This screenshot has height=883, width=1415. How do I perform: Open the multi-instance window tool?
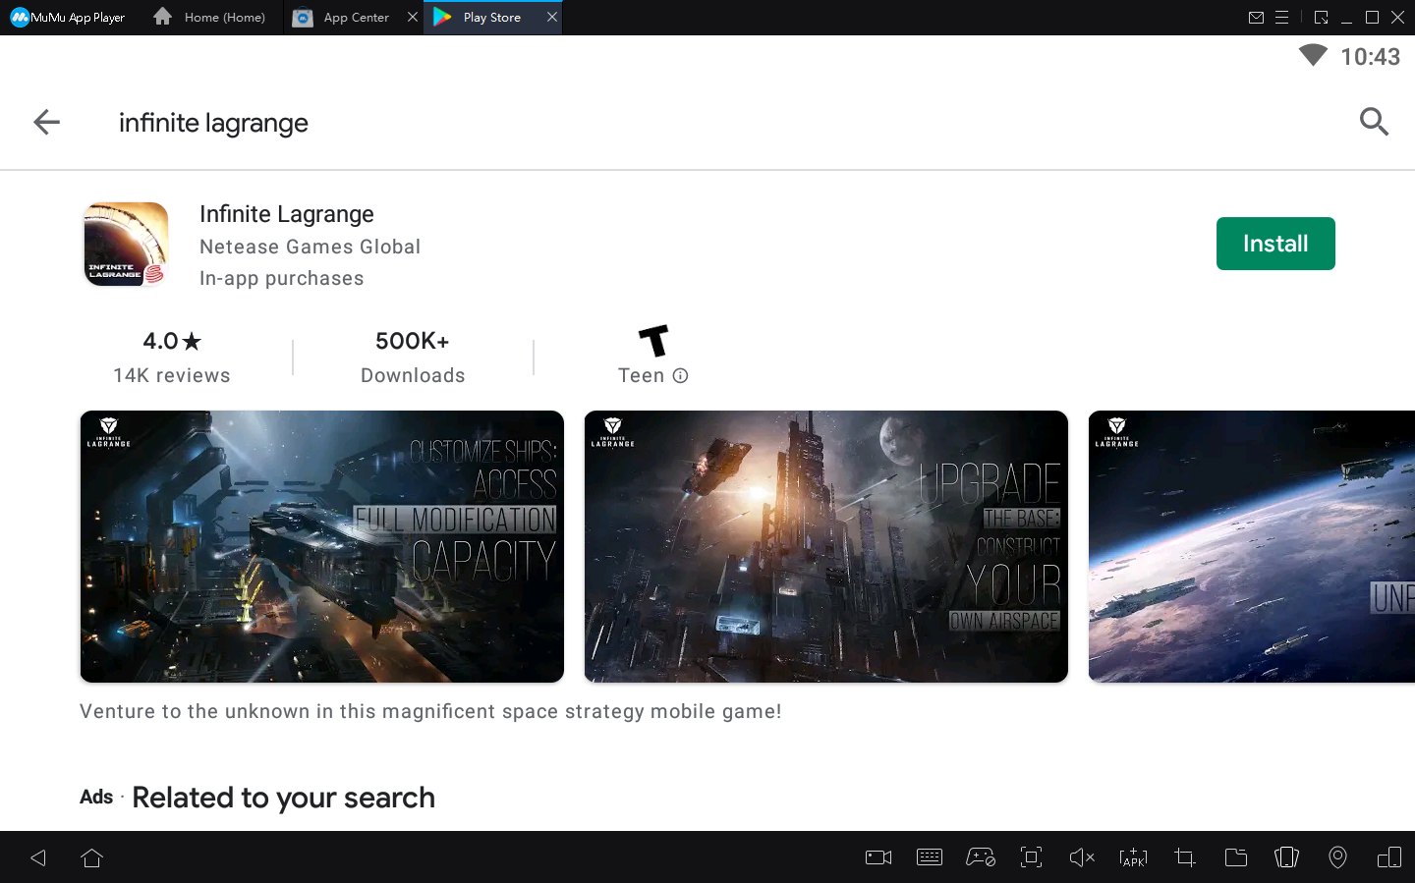(1389, 857)
